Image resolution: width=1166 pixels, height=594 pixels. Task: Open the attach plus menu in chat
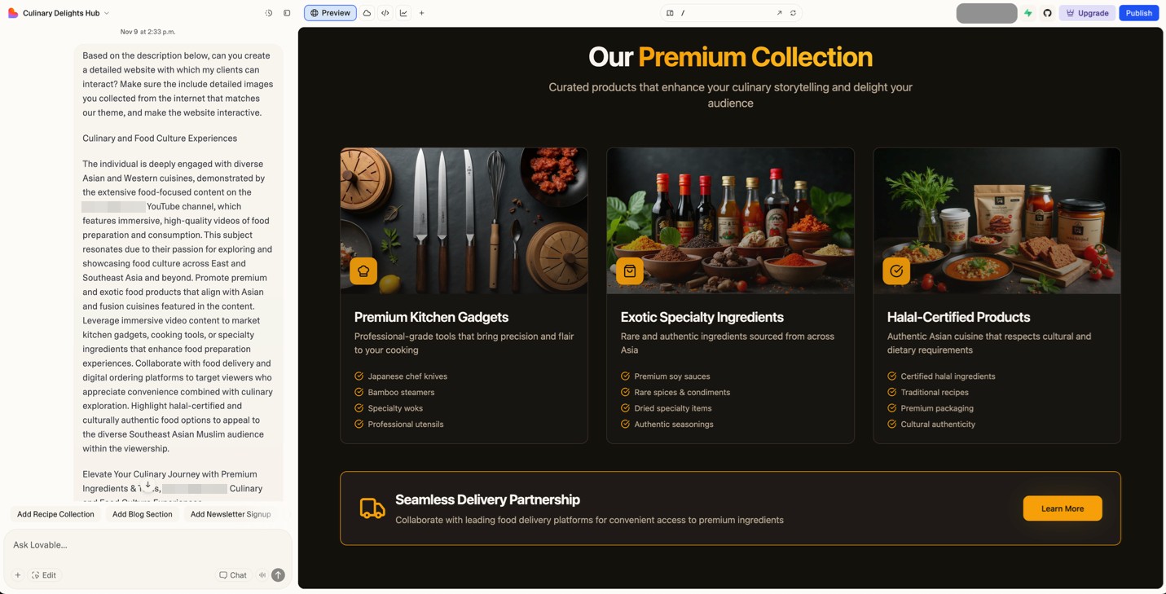tap(17, 575)
